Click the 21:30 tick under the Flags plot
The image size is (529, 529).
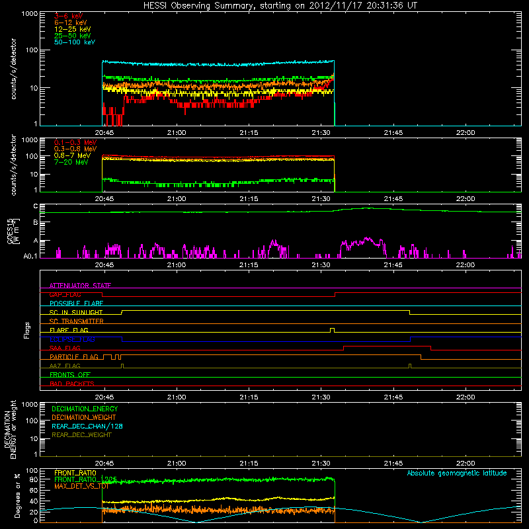click(321, 397)
